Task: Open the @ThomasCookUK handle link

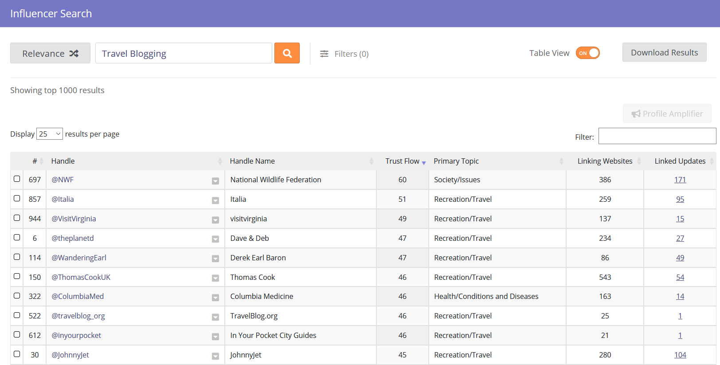Action: pyautogui.click(x=81, y=277)
